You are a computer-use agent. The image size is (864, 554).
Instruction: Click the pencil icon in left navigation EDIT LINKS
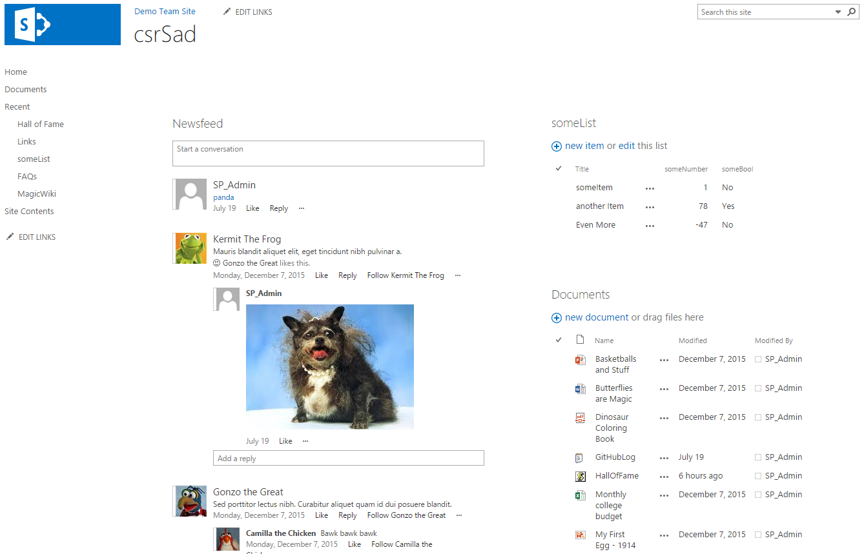point(10,237)
